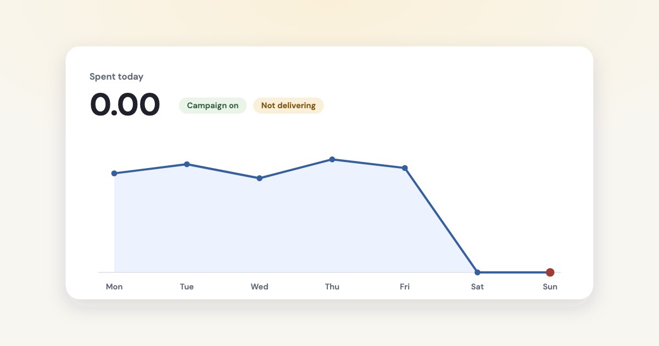659x346 pixels.
Task: Select the red Sunday data point
Action: coord(550,272)
